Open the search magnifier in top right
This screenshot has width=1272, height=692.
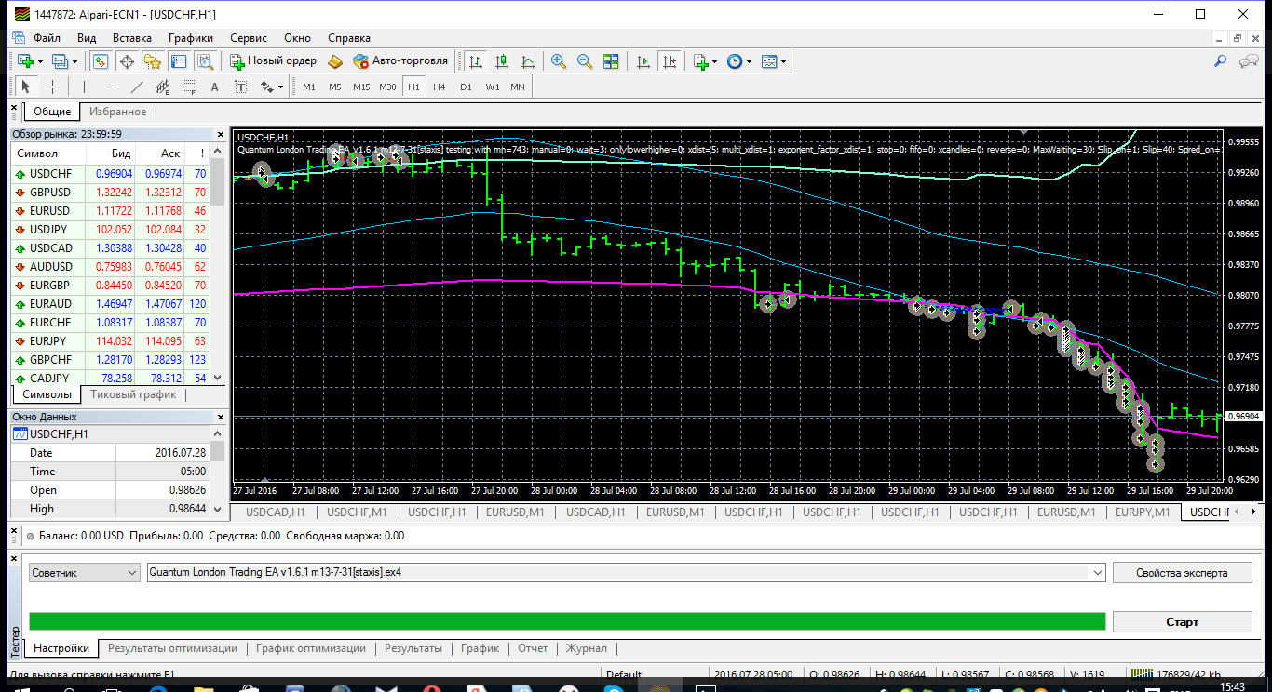pos(1221,61)
